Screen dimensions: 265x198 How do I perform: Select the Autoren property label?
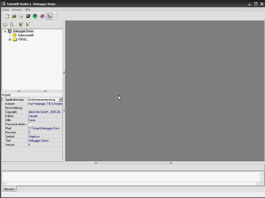tap(10, 104)
